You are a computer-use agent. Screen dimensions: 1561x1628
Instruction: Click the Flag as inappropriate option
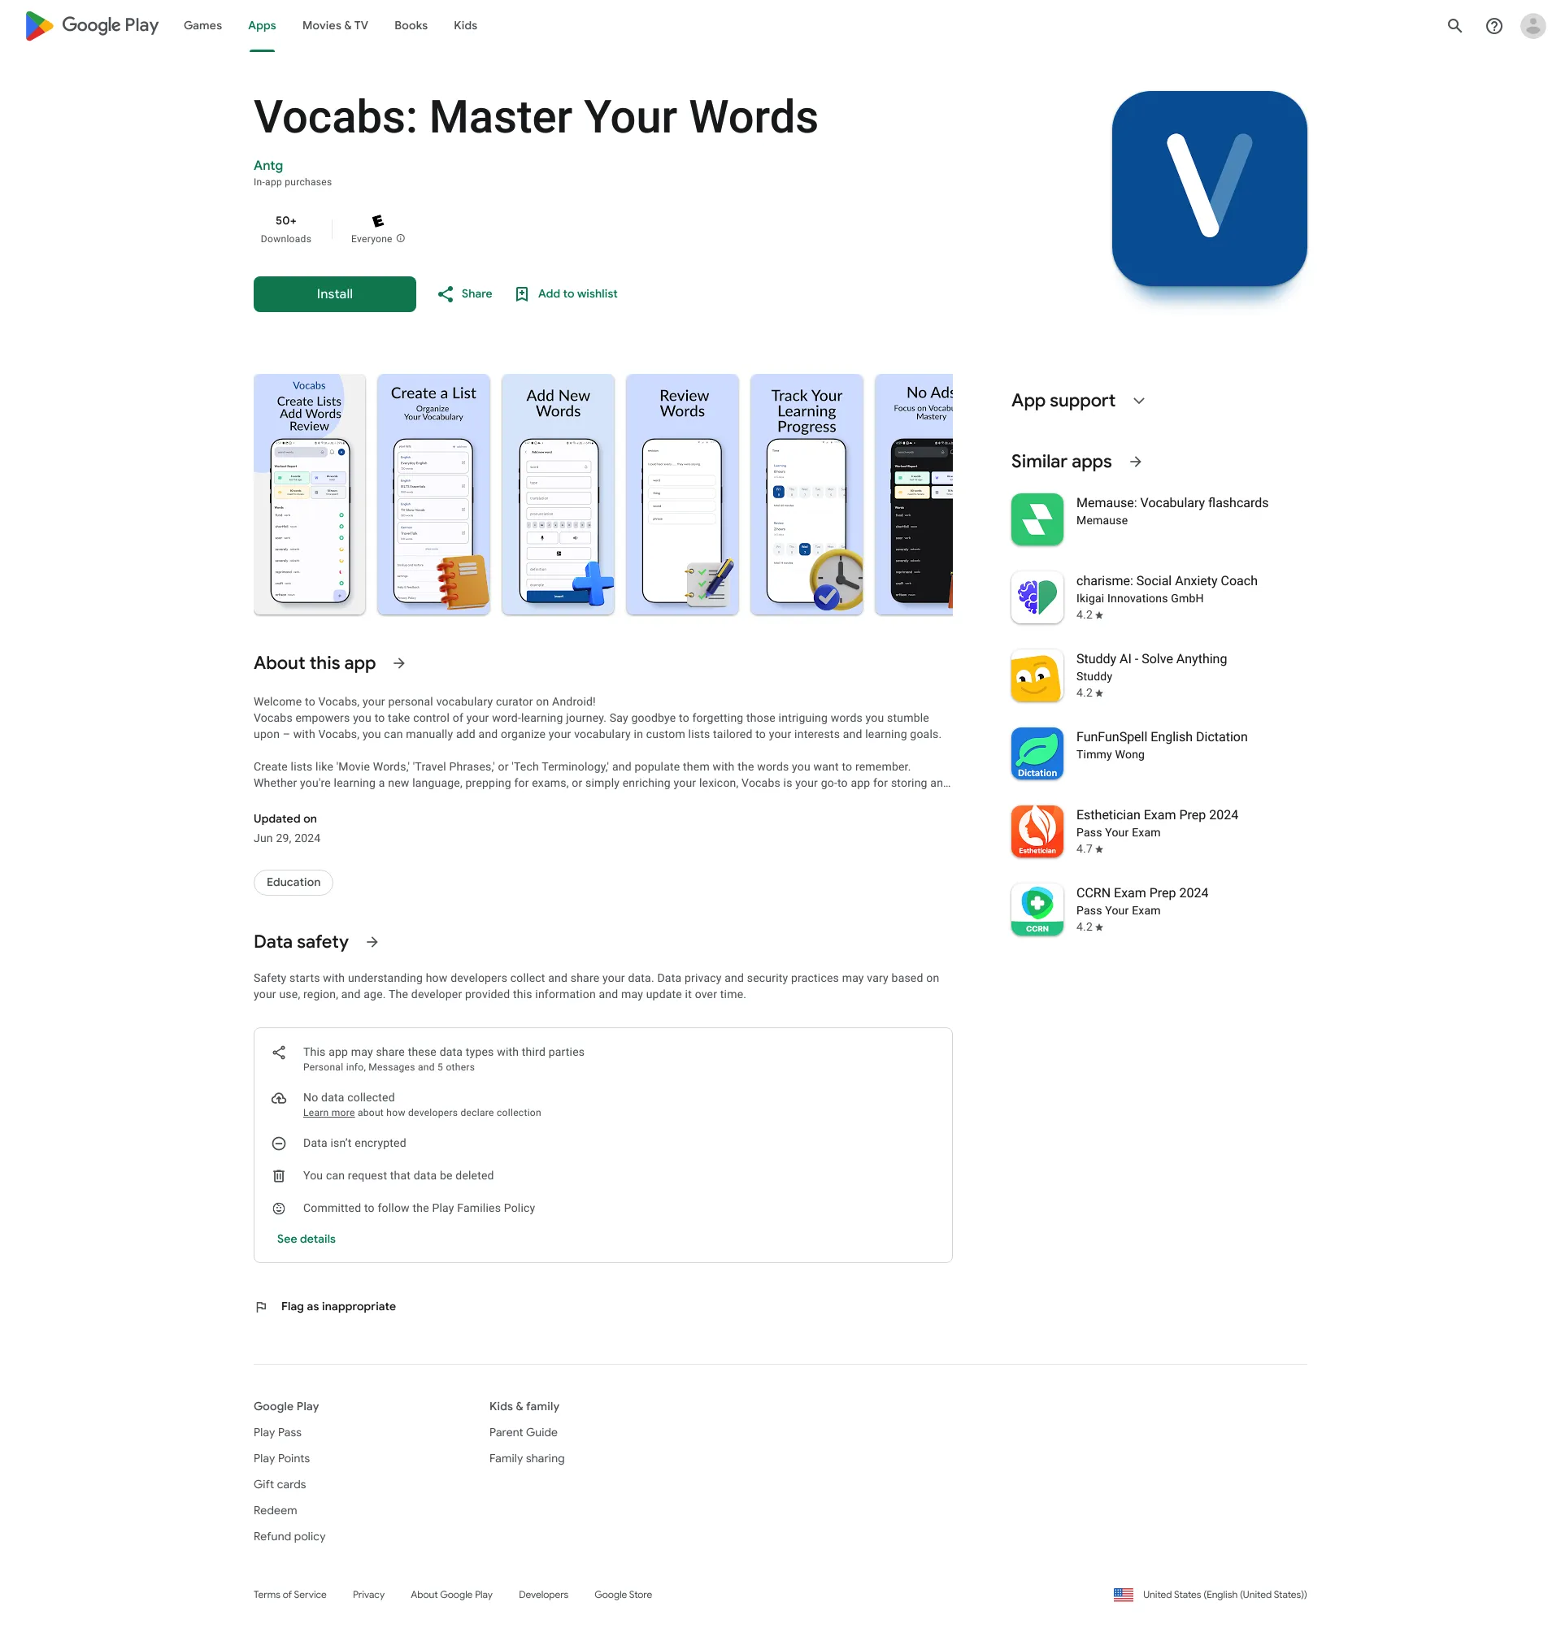click(339, 1304)
